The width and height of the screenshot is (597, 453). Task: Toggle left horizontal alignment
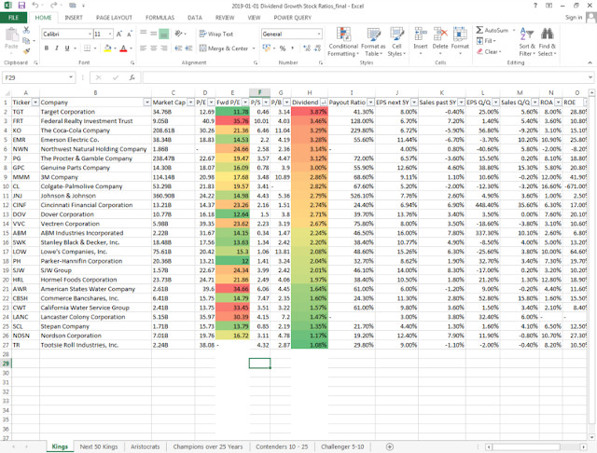click(143, 48)
